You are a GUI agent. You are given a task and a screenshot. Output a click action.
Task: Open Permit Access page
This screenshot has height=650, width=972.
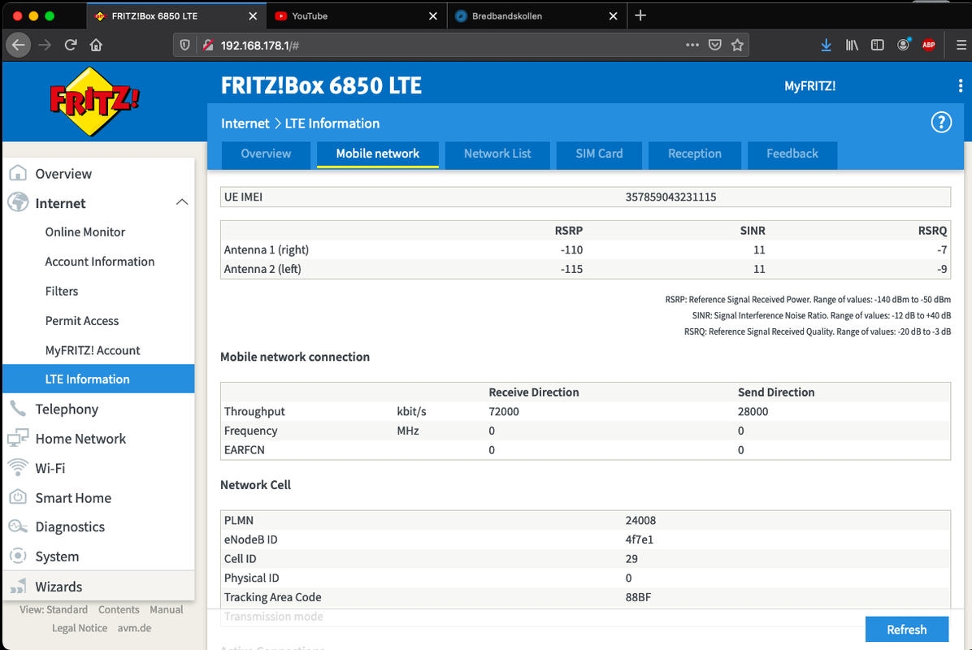coord(82,321)
